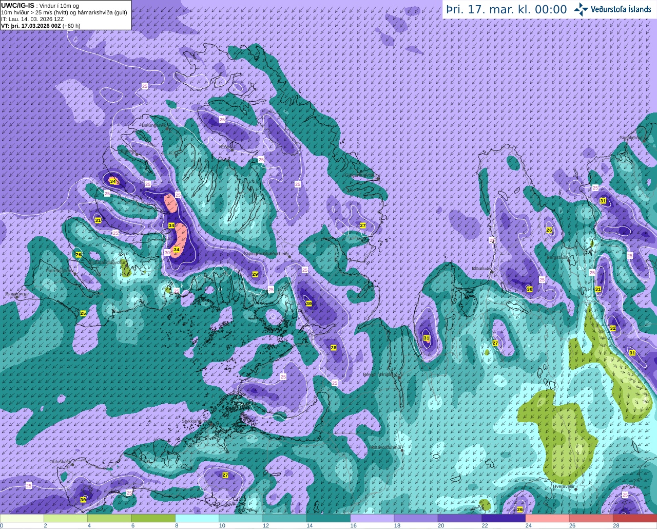Pick the 16–18 m/s lavender legend swatch
This screenshot has height=529, width=657.
tap(373, 518)
